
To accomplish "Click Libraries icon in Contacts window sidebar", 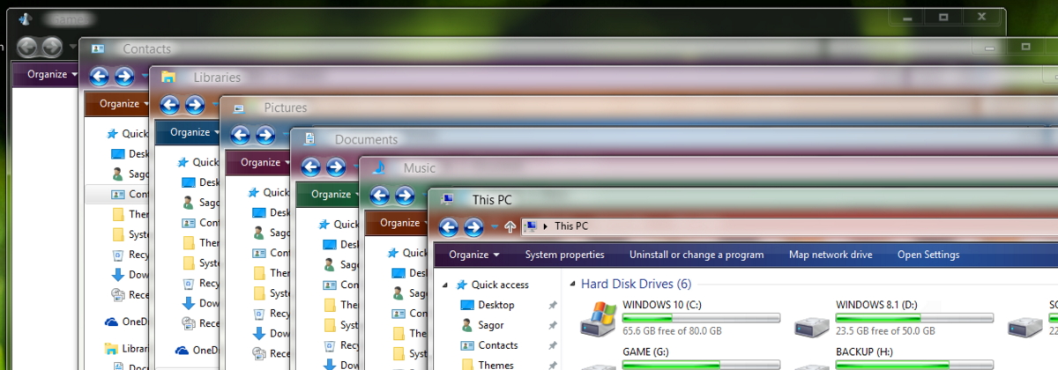I will tap(112, 349).
